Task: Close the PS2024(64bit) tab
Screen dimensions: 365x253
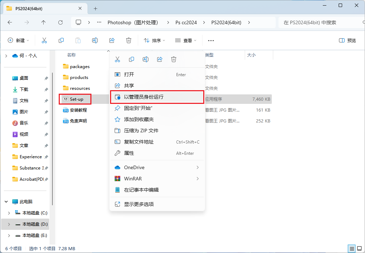Action: (x=80, y=8)
